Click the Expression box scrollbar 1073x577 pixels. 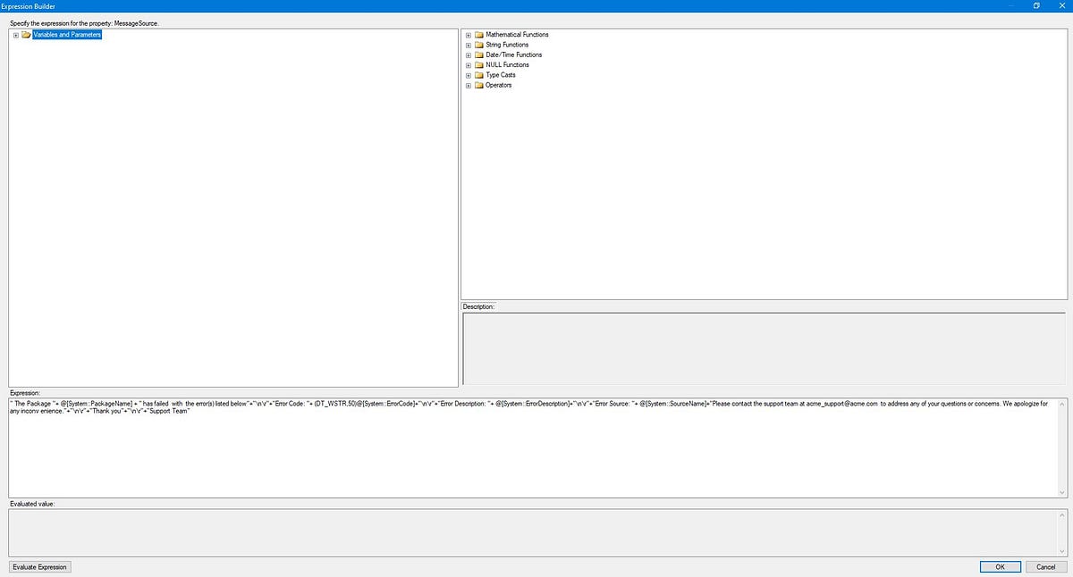coord(1060,447)
